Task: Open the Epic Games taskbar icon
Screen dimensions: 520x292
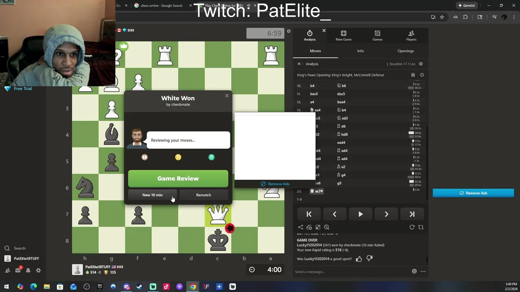Action: (100, 287)
